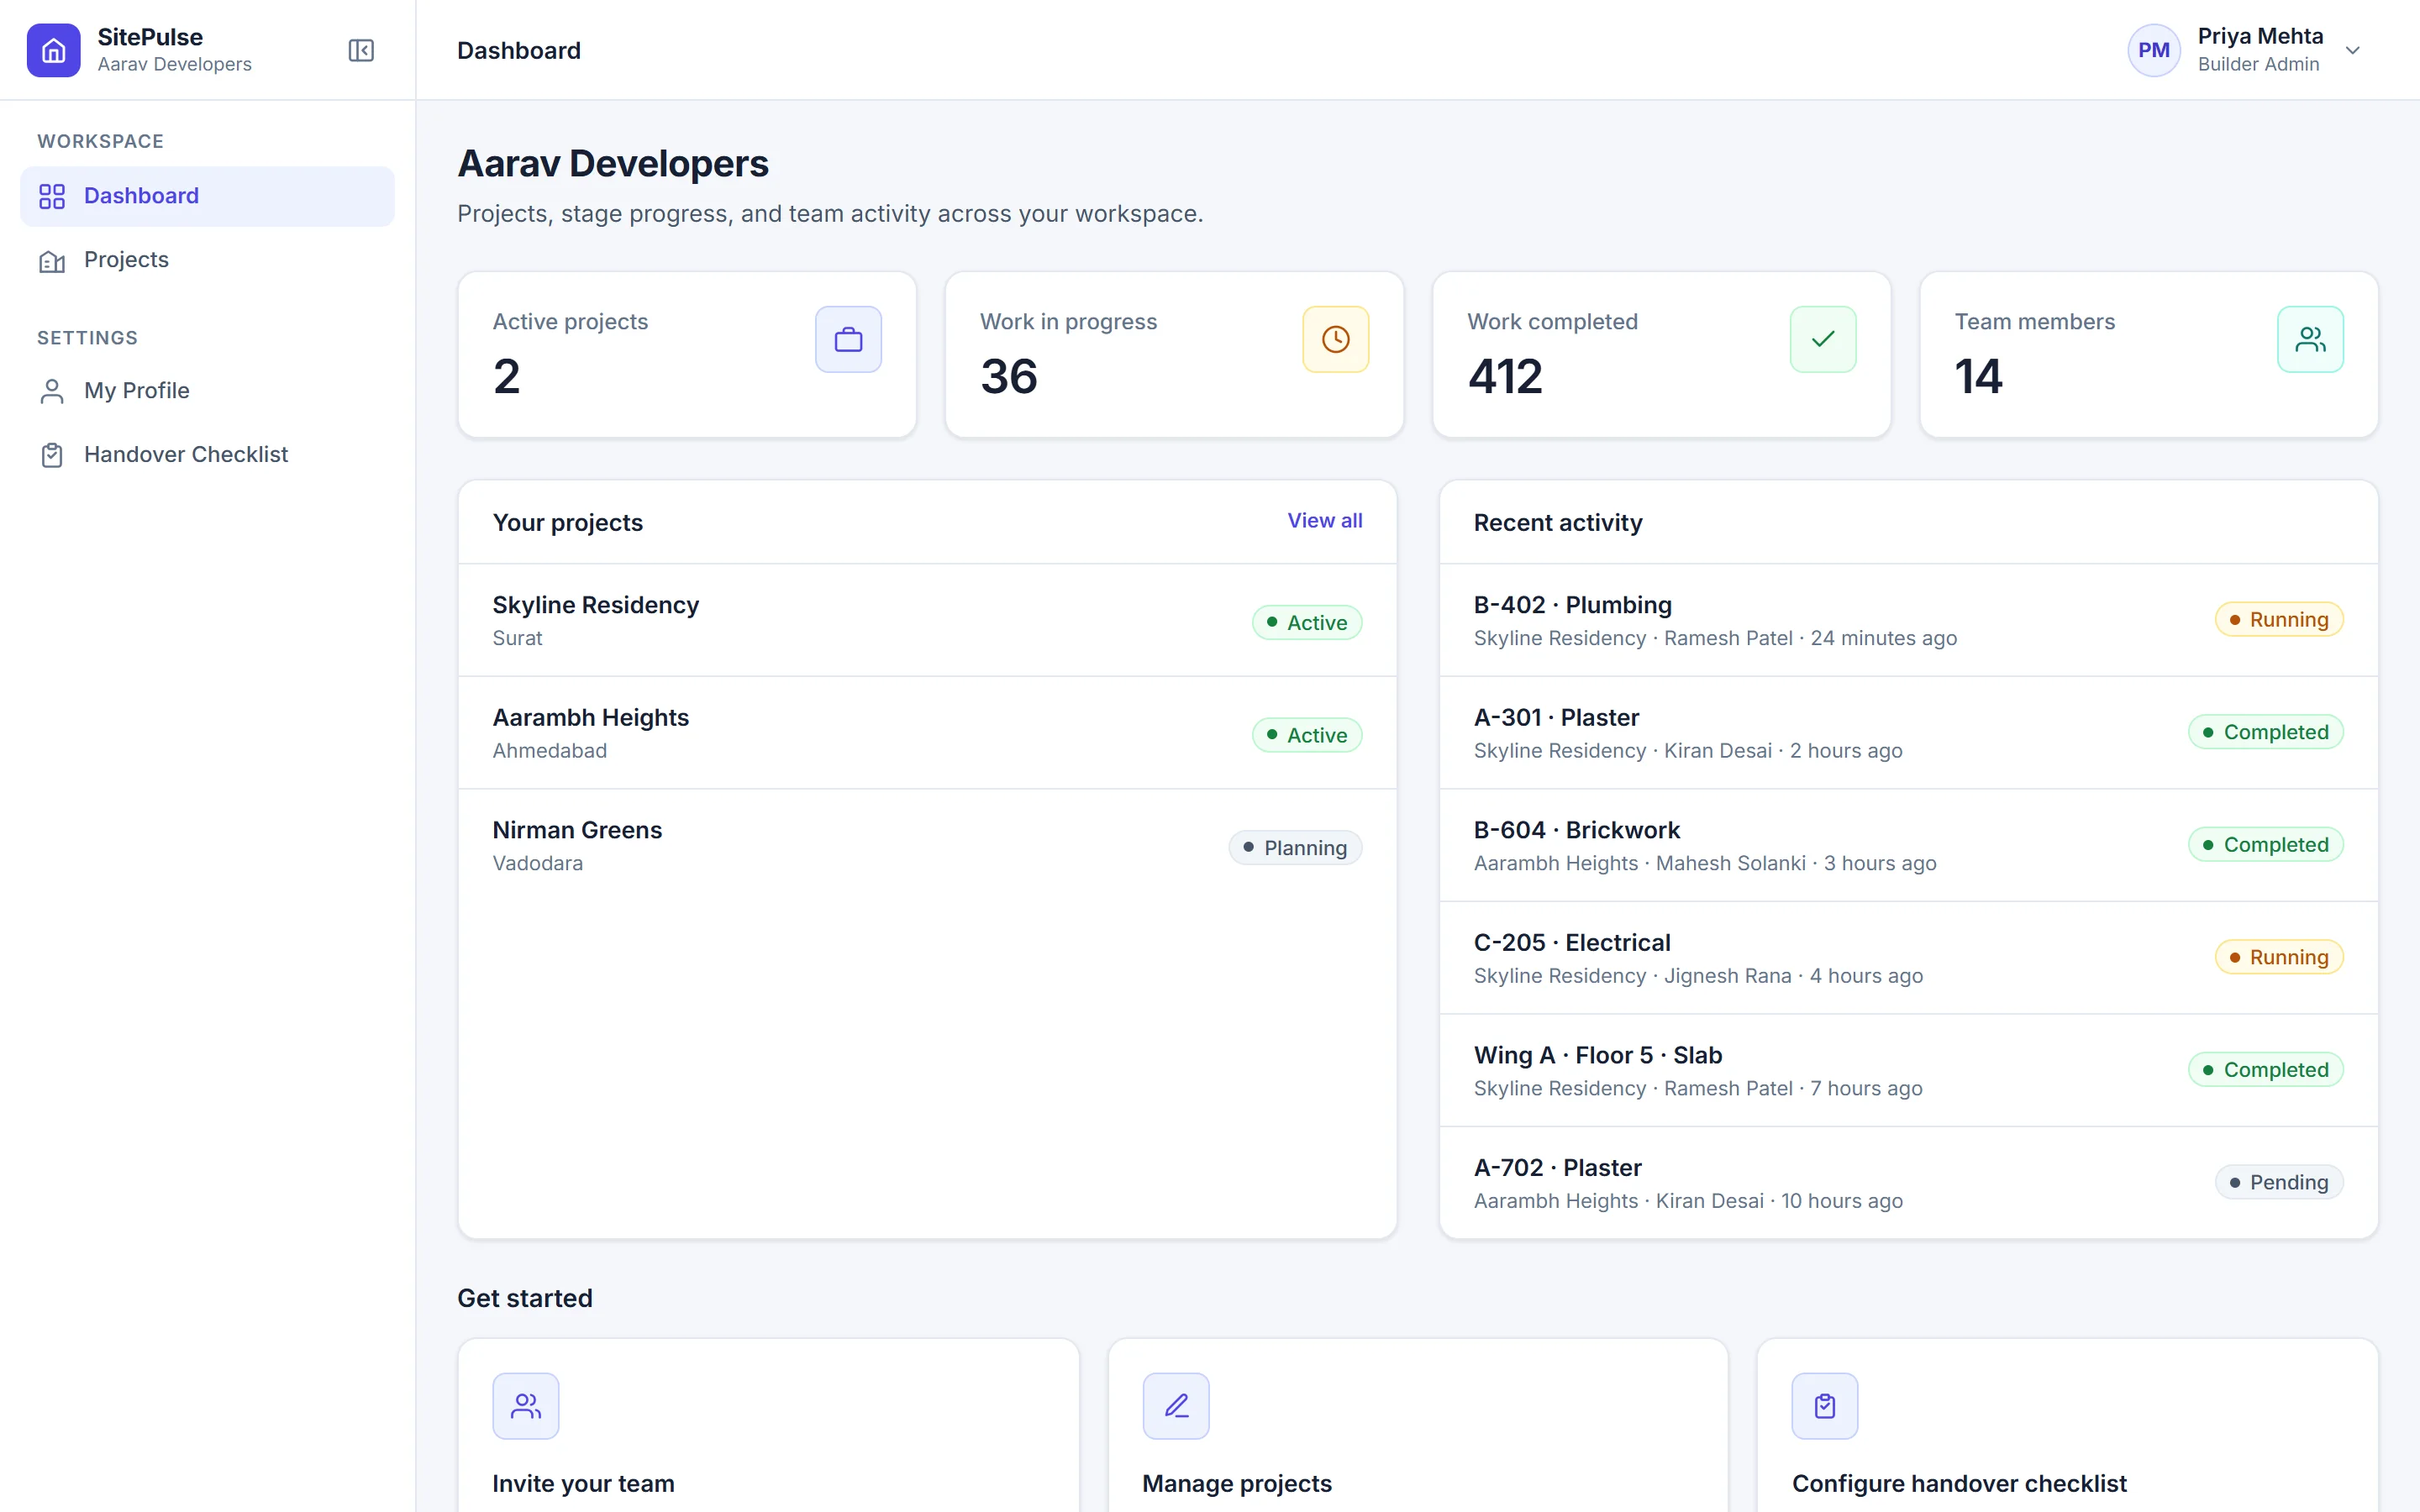Open the Projects menu item in sidebar
Screen dimensions: 2420x1512
[207, 260]
